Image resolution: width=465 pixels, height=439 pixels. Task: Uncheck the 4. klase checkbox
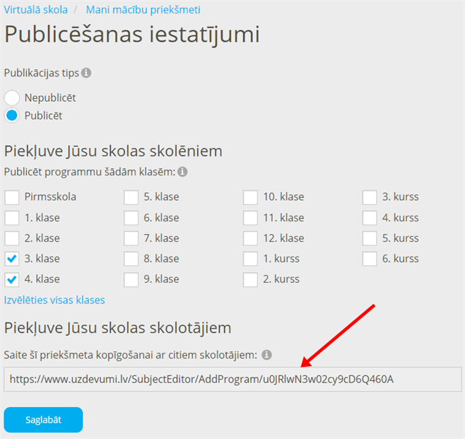(12, 279)
